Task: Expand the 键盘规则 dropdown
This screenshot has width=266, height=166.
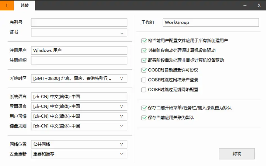Action: (x=121, y=126)
